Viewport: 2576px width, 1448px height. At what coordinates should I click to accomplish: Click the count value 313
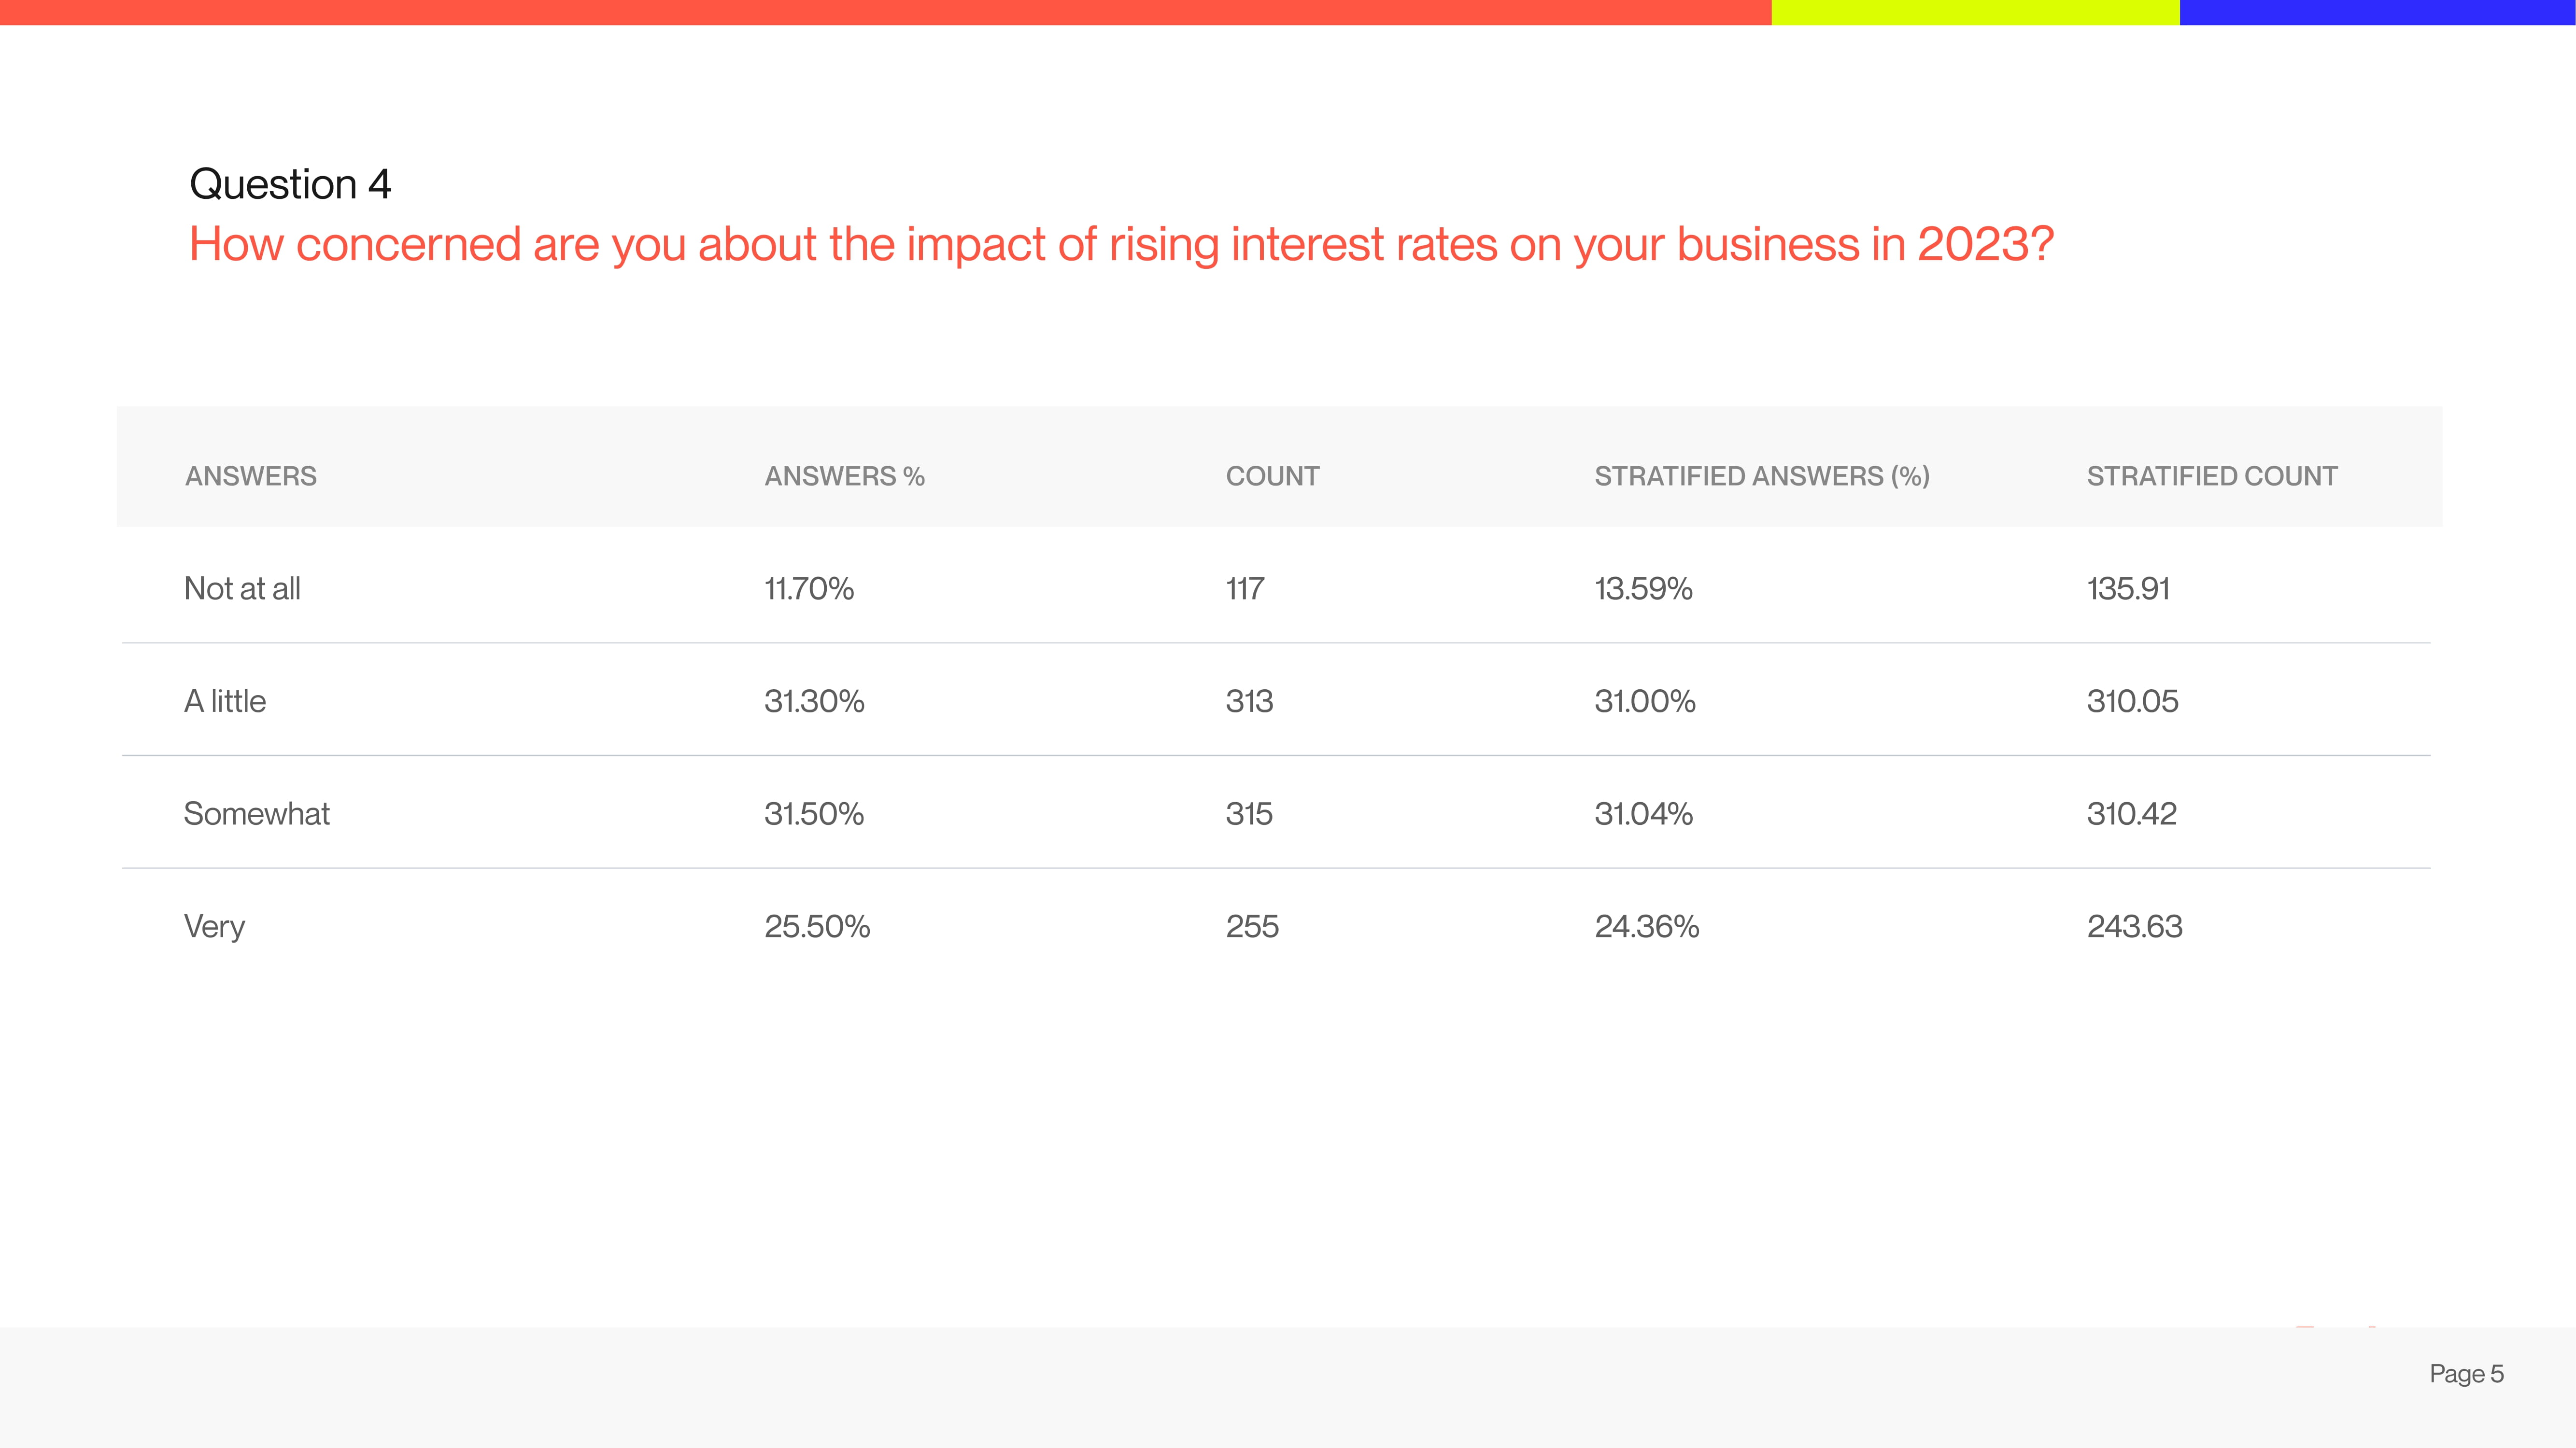pyautogui.click(x=1249, y=700)
